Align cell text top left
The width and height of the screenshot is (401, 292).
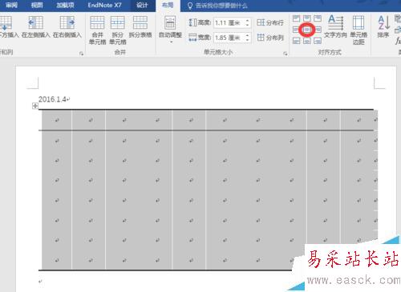296,18
